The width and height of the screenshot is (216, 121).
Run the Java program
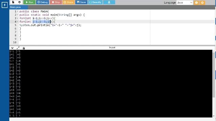coord(29,2)
